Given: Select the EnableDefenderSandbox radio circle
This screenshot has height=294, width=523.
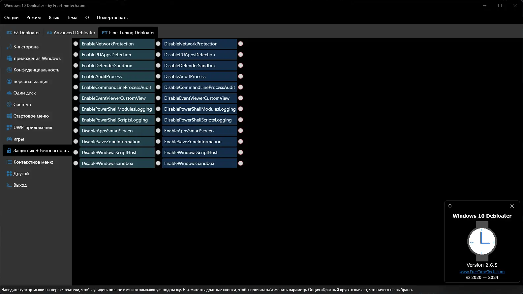Looking at the screenshot, I should click(76, 66).
